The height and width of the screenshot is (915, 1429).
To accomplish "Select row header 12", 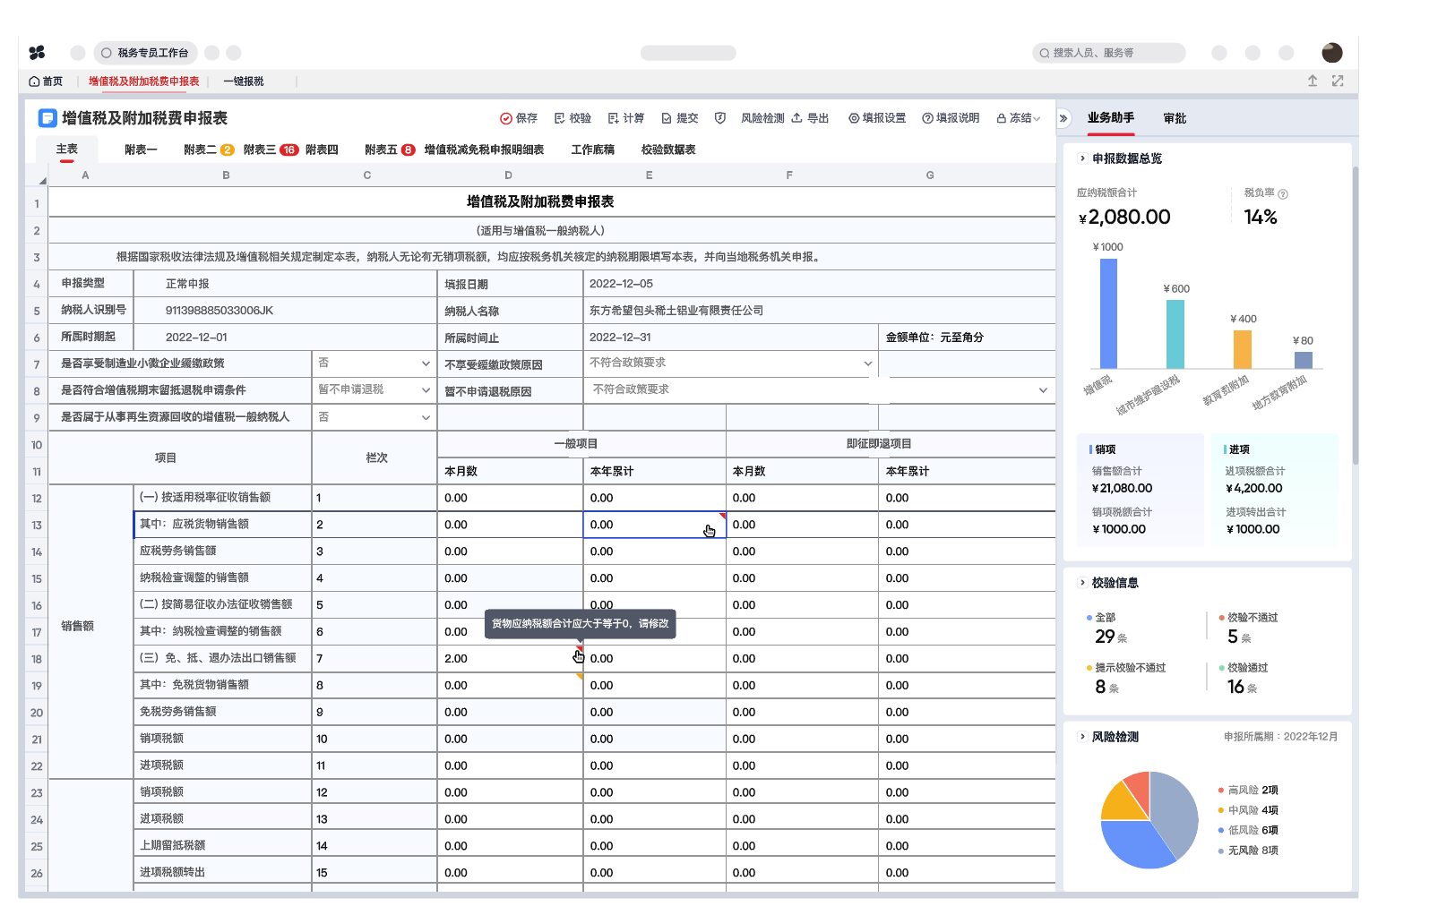I will click(x=37, y=499).
